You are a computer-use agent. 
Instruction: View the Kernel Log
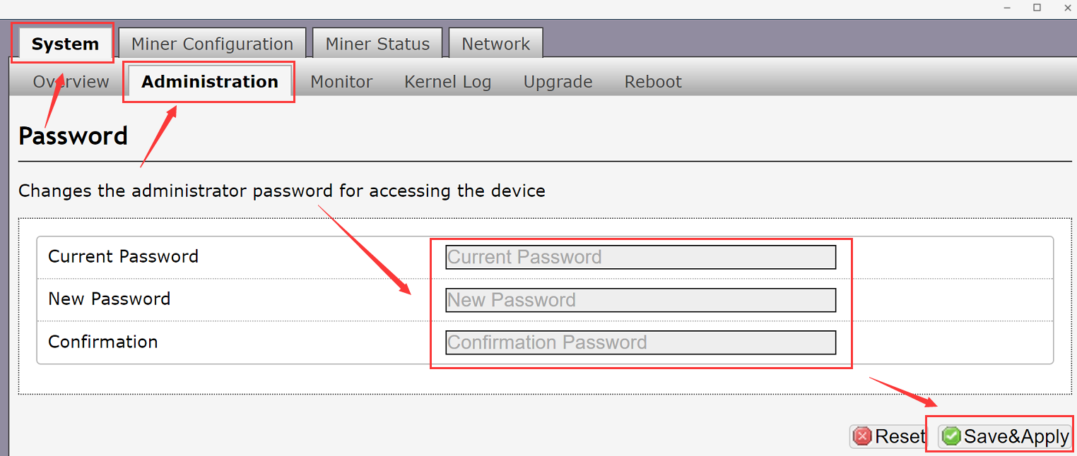pyautogui.click(x=447, y=81)
